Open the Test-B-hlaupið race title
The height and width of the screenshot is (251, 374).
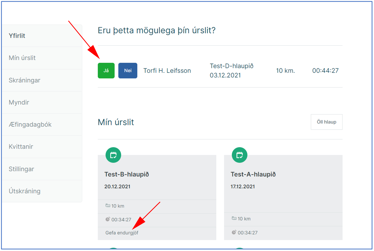pyautogui.click(x=127, y=174)
